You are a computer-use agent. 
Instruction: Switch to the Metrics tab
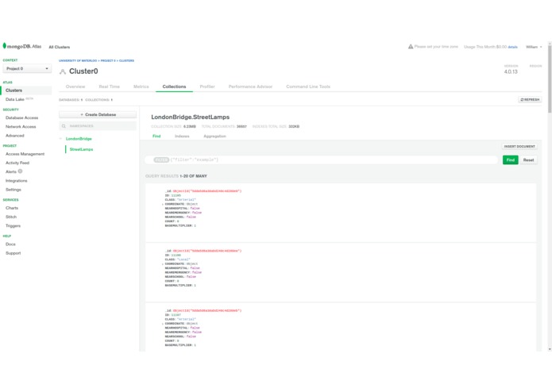pos(141,86)
